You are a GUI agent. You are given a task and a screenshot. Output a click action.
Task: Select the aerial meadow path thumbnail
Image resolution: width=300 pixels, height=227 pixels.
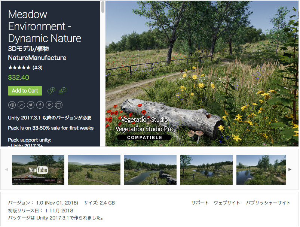click(x=94, y=170)
